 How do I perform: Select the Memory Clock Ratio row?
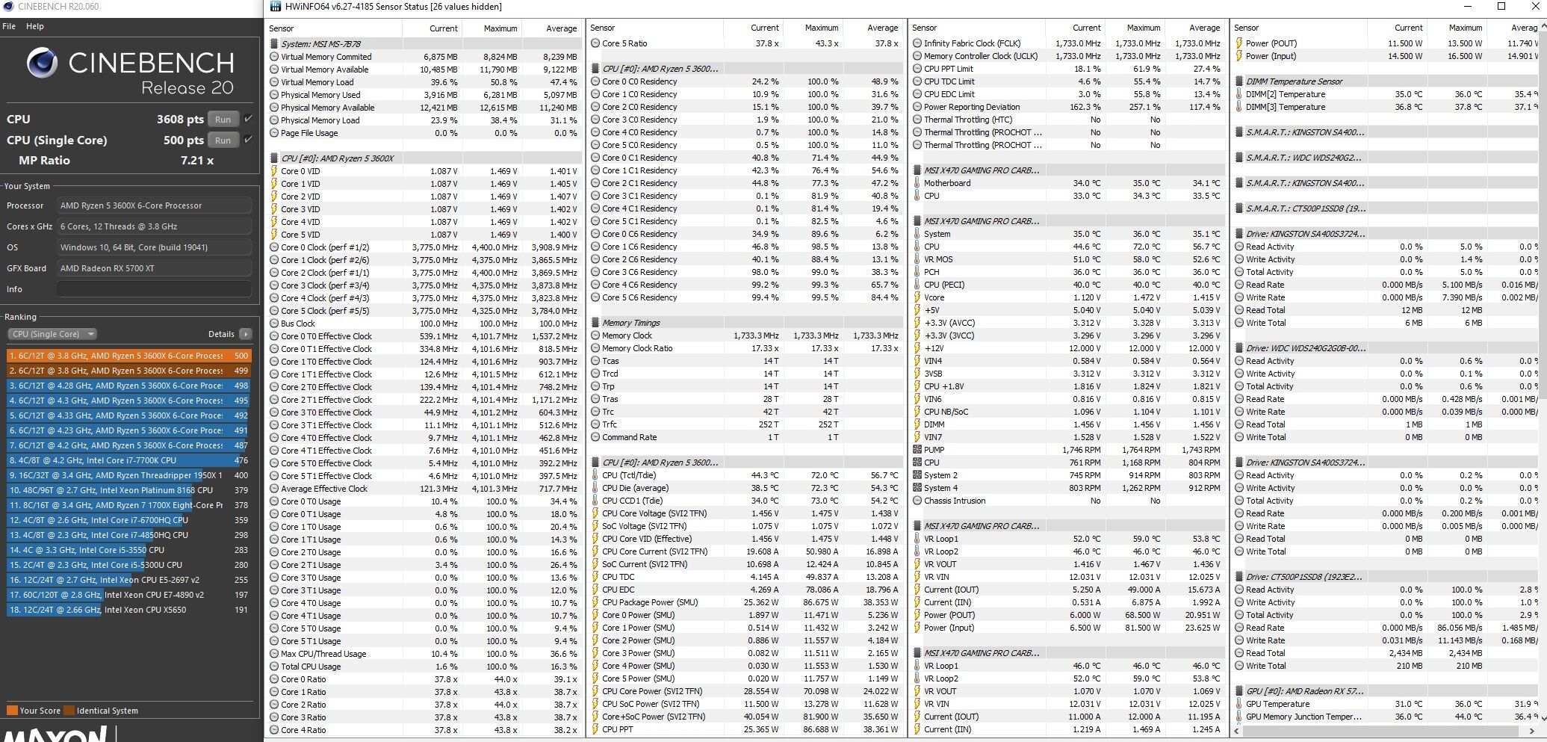click(746, 348)
